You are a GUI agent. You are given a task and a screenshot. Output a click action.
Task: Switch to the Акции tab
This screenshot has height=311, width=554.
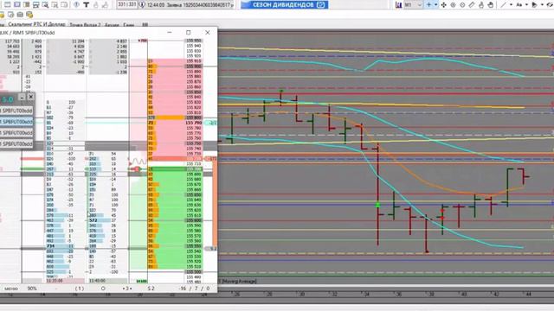click(x=112, y=25)
